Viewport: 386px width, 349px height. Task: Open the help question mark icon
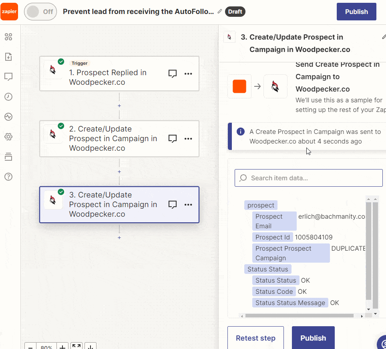point(8,177)
